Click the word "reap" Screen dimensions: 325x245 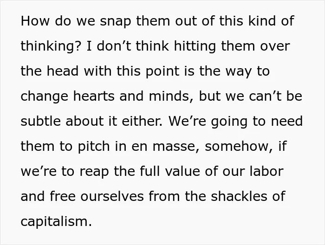point(94,172)
